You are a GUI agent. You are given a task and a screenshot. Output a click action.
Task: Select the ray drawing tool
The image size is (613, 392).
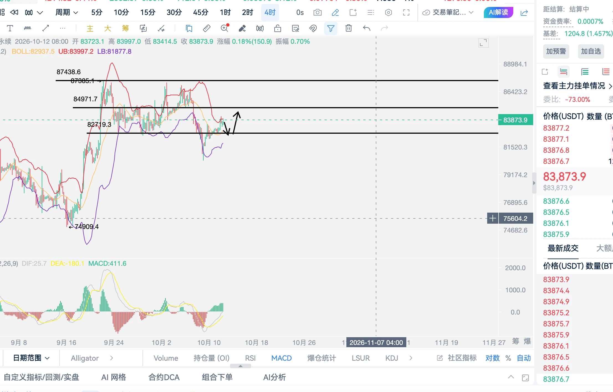pos(45,28)
